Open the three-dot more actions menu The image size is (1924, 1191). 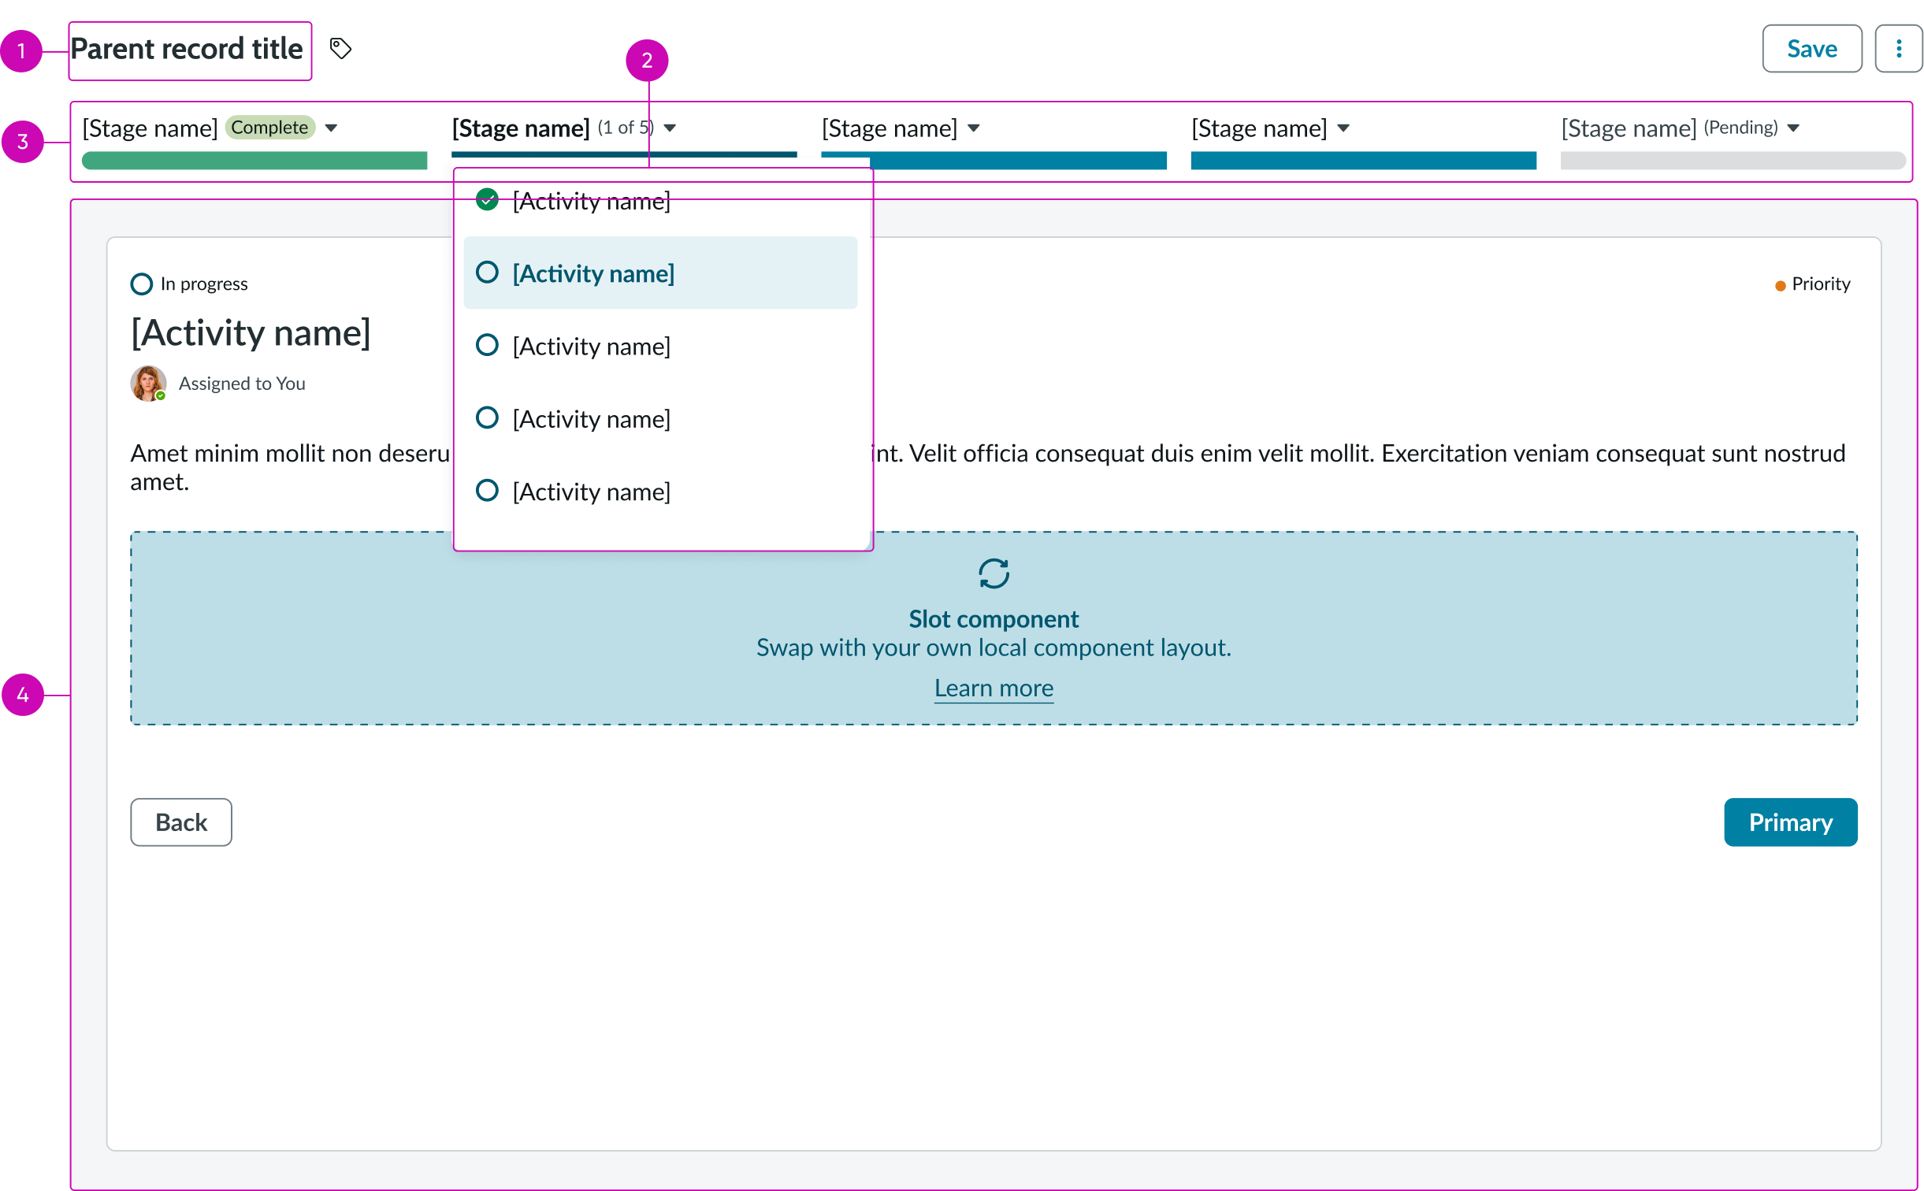1898,49
